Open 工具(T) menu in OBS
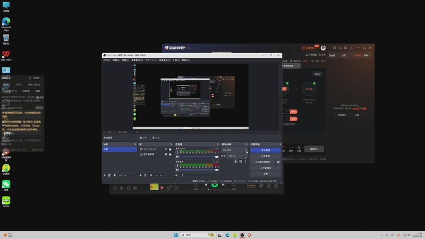 (x=176, y=60)
